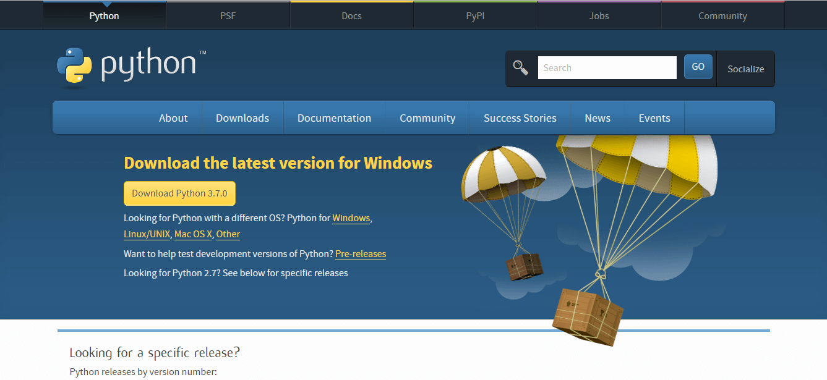Viewport: 827px width, 380px height.
Task: Click 'Looking for Python 2.7?' text line
Action: [x=236, y=273]
